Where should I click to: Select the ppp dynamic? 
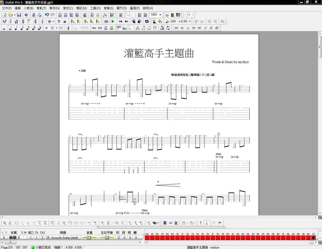pyautogui.click(x=176, y=28)
